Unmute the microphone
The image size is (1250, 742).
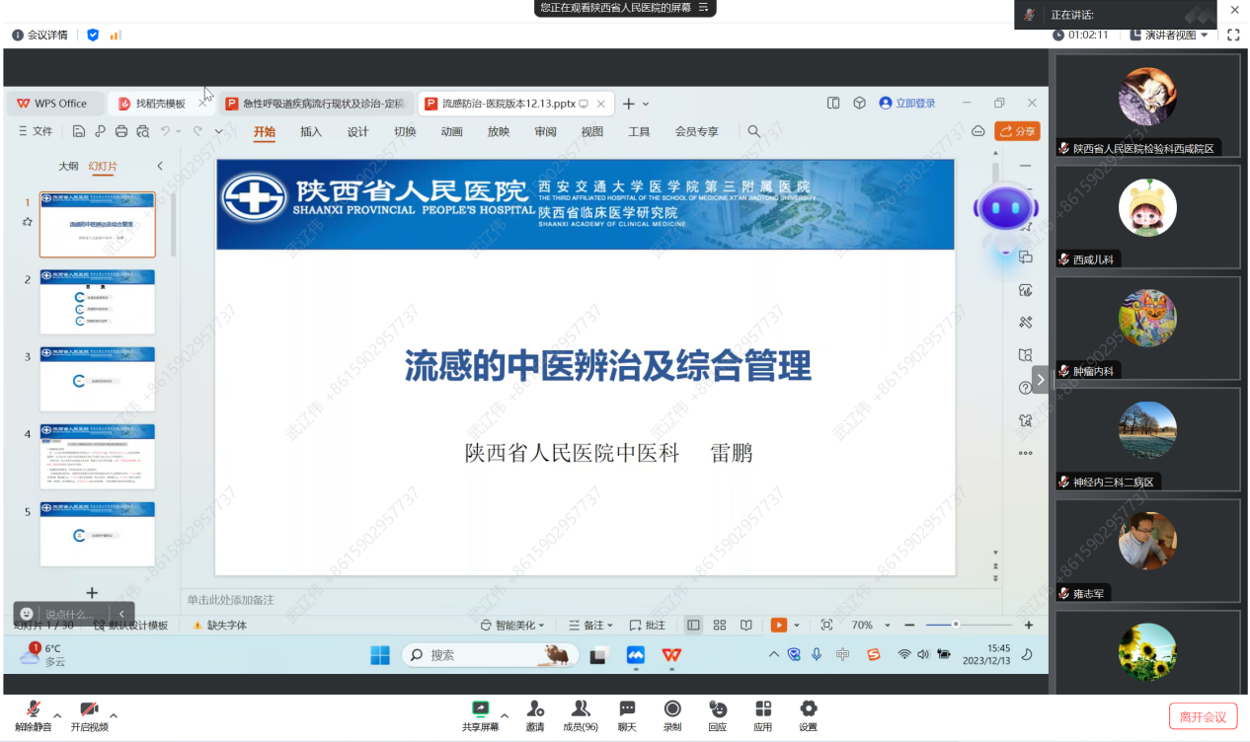[33, 710]
